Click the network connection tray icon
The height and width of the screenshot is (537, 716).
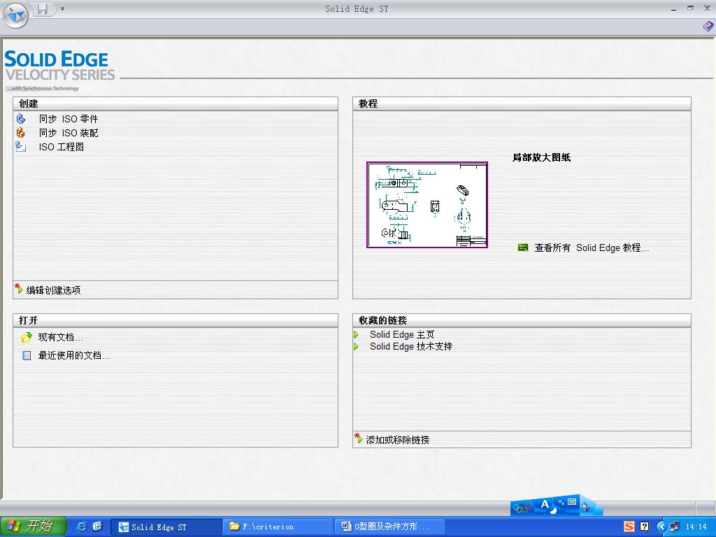[674, 527]
